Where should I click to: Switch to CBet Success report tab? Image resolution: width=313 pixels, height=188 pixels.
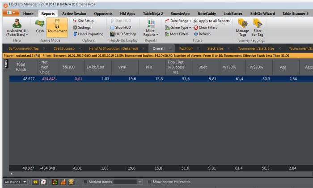coord(63,48)
